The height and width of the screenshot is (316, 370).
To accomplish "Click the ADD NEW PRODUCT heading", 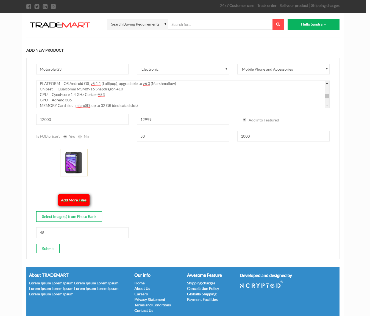I will click(45, 50).
